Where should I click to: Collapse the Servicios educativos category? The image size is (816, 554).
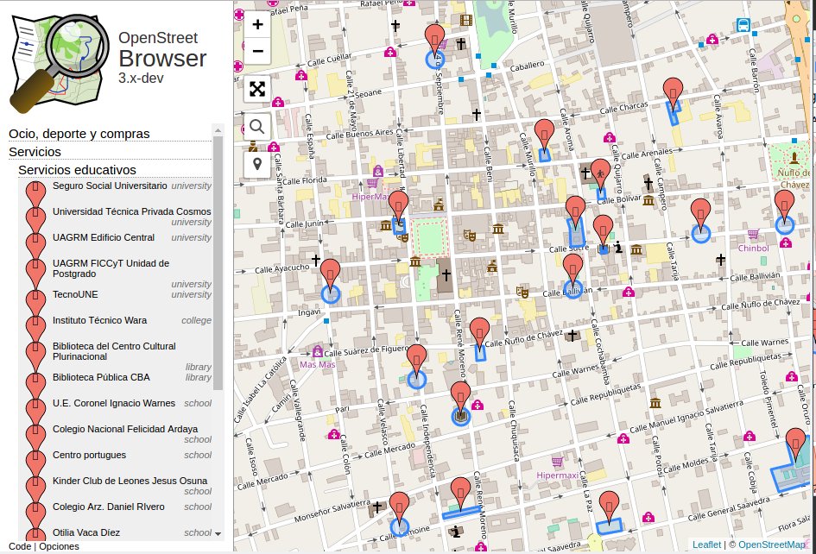coord(77,170)
